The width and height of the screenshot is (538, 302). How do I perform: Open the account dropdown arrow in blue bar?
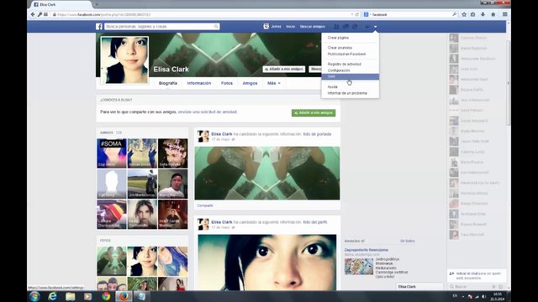(x=376, y=26)
